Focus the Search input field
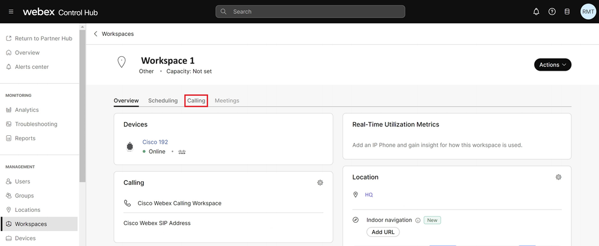The height and width of the screenshot is (246, 599). tap(310, 11)
